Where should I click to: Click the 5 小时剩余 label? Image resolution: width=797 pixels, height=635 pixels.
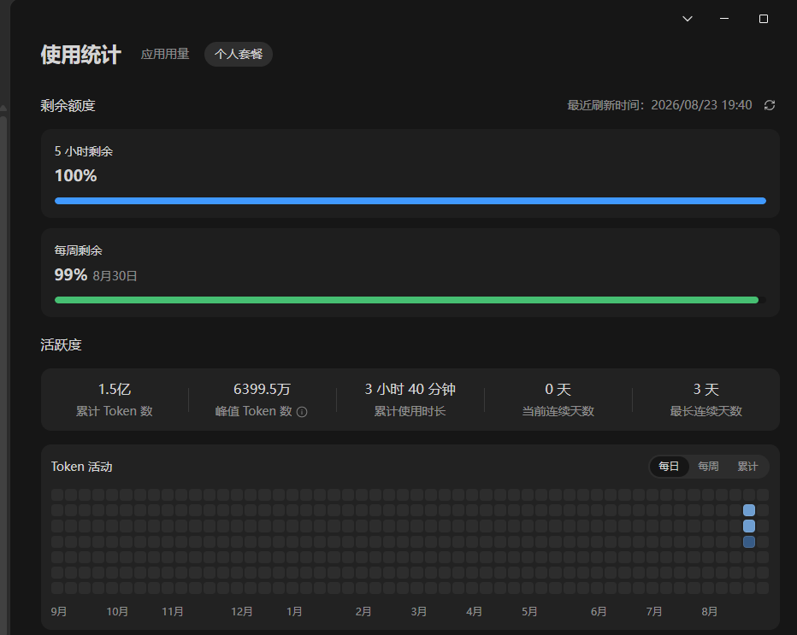coord(84,151)
